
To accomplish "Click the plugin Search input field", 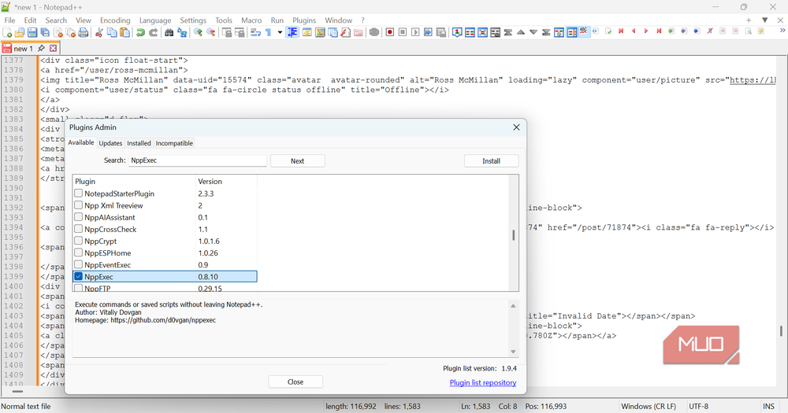I will pos(198,160).
